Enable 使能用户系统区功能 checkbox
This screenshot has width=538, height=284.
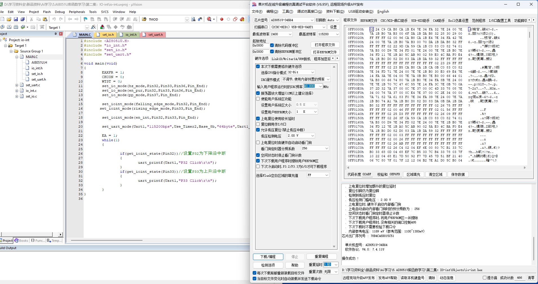258,99
